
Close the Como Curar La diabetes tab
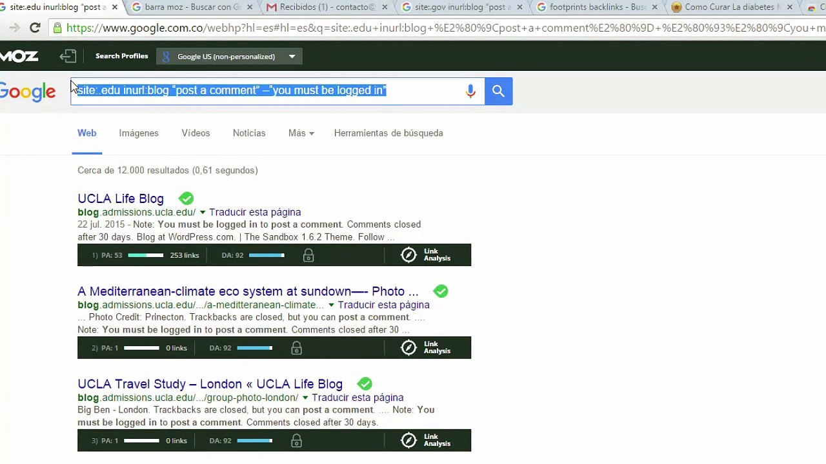(789, 7)
